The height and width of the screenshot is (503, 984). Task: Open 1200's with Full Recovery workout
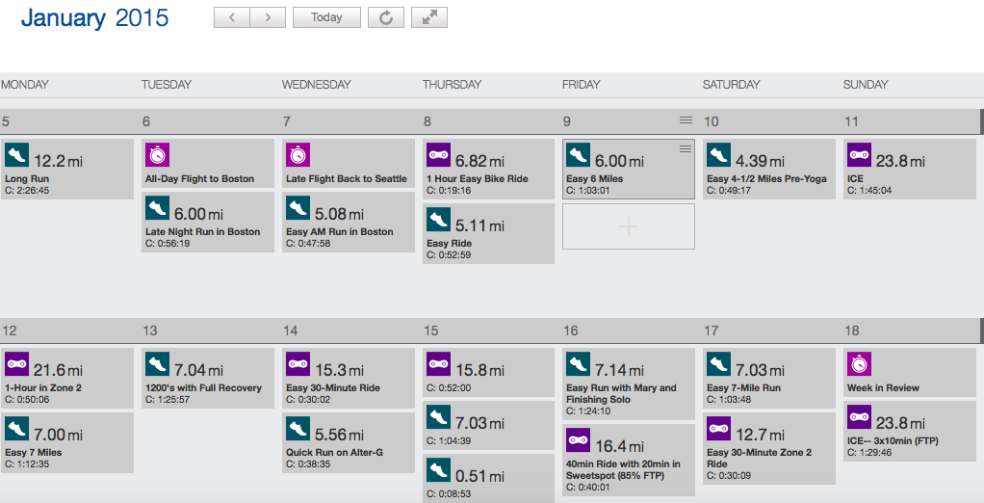(203, 387)
